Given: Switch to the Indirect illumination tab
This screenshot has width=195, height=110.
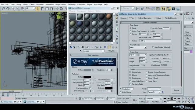Looking at the screenshot, I should [x=145, y=18].
